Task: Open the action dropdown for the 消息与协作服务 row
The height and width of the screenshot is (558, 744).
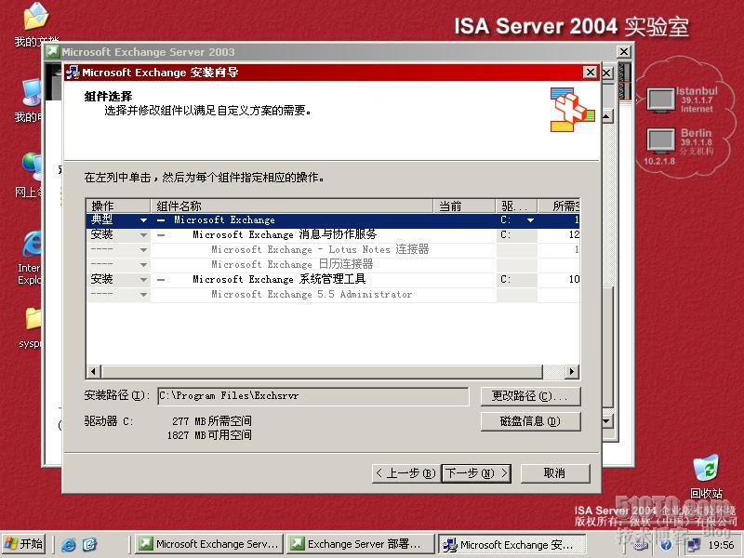Action: point(143,235)
